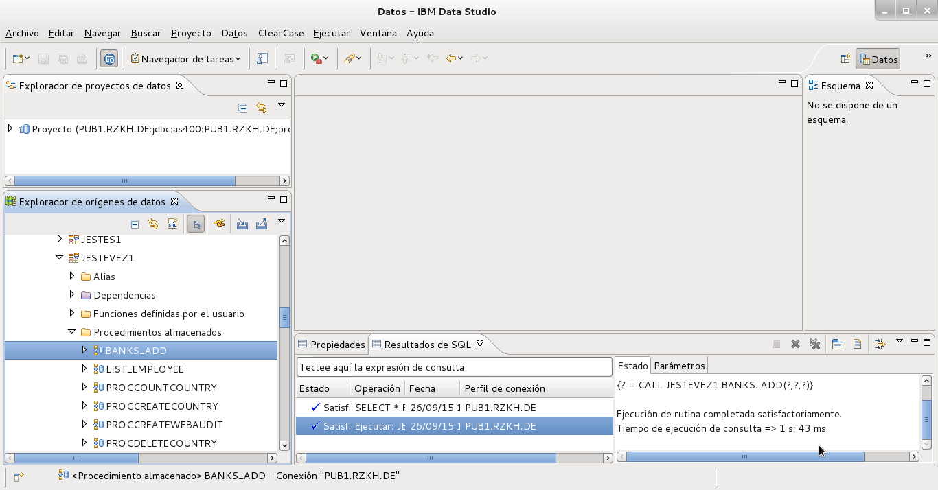This screenshot has height=490, width=938.
Task: Click the import profiles icon
Action: 242,224
